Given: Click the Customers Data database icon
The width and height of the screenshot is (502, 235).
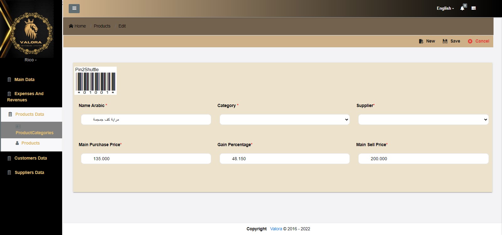Looking at the screenshot, I should 9,158.
